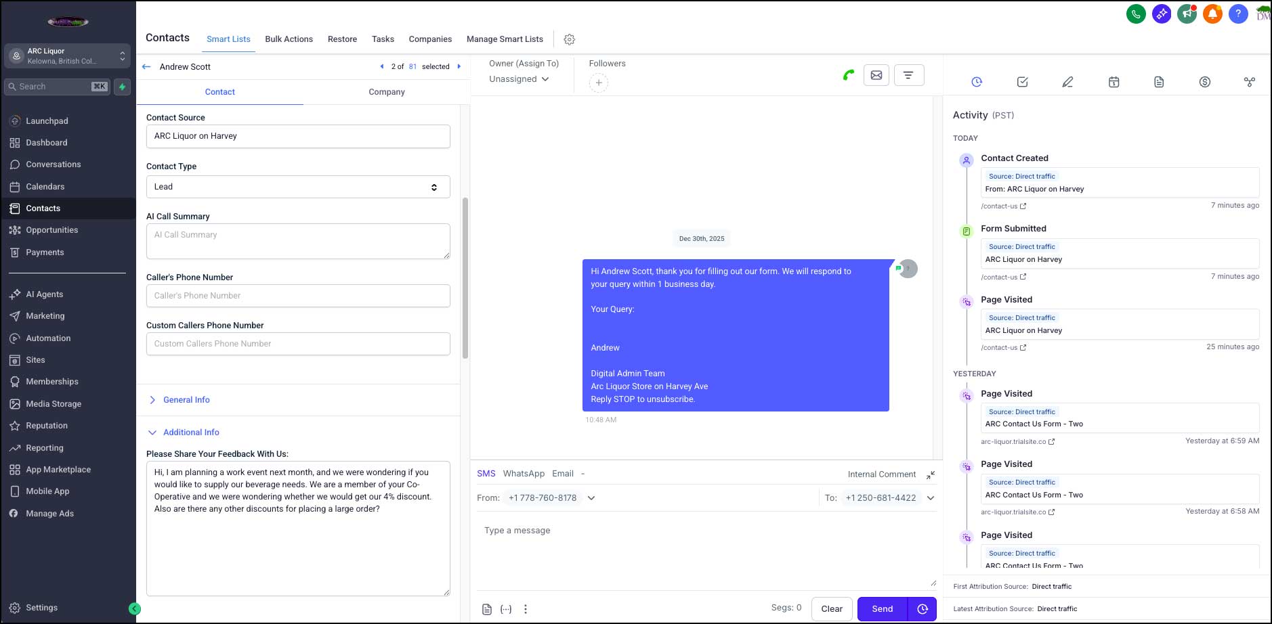Open the Notes pencil icon in right panel
This screenshot has width=1272, height=624.
(1067, 82)
